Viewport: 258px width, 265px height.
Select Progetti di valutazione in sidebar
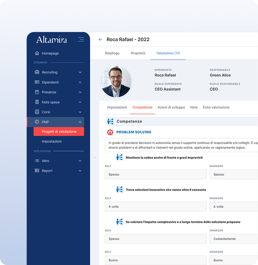coord(59,132)
